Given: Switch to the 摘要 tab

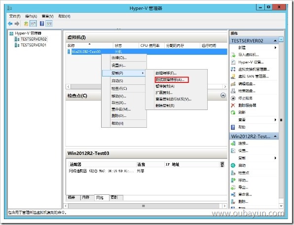Looking at the screenshot, I should 73,197.
